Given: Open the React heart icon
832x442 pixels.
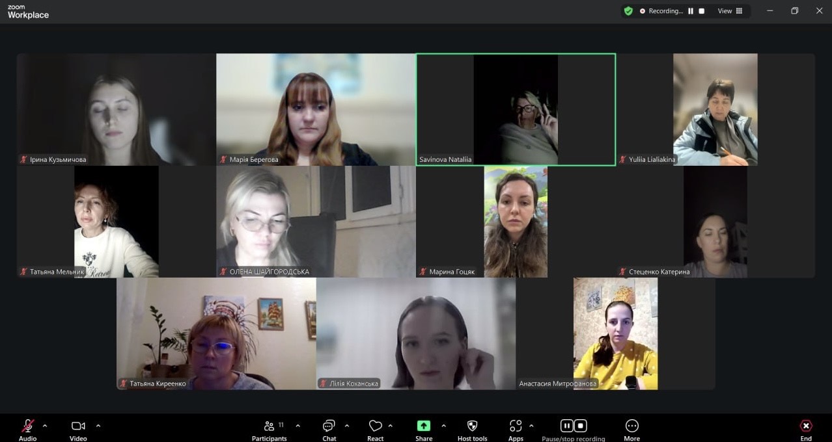Looking at the screenshot, I should pyautogui.click(x=375, y=426).
